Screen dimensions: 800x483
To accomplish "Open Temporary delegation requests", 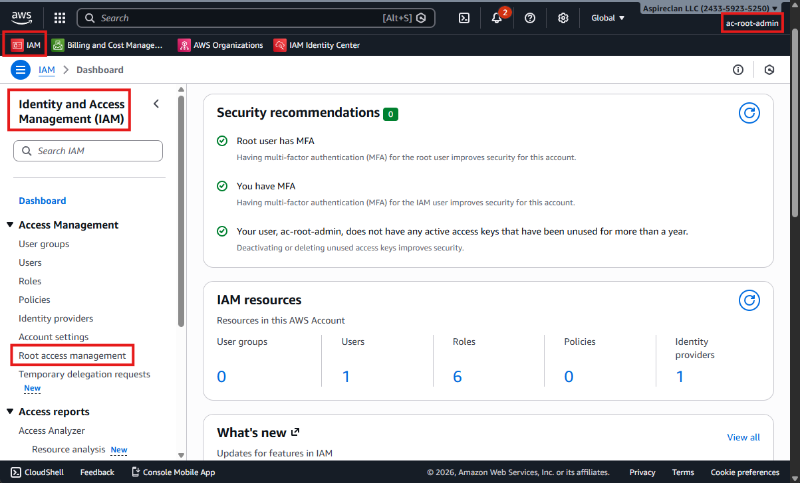I will coord(84,374).
